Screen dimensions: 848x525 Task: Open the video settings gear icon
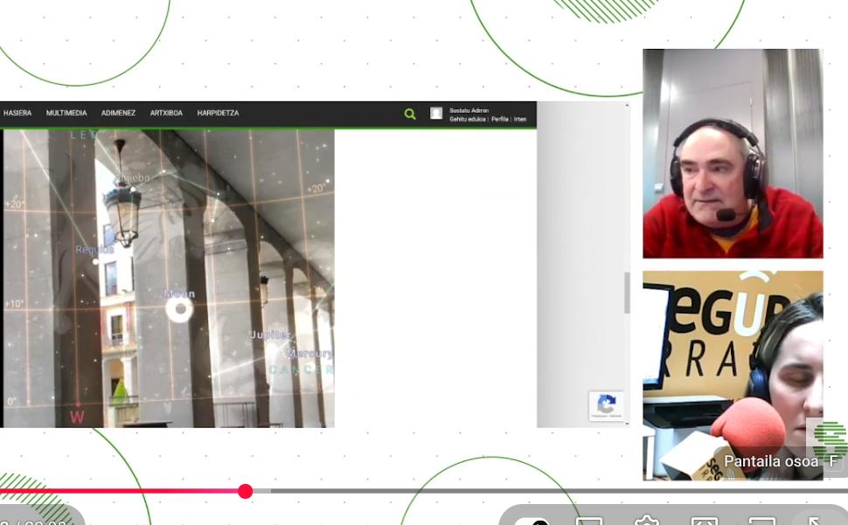pos(647,521)
